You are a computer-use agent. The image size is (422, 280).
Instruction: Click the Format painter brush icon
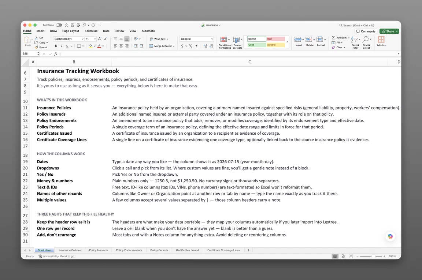[x=36, y=47]
